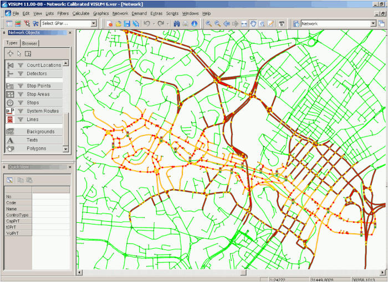Click the New version file icon
Screen dimensions: 388x282
click(109, 24)
